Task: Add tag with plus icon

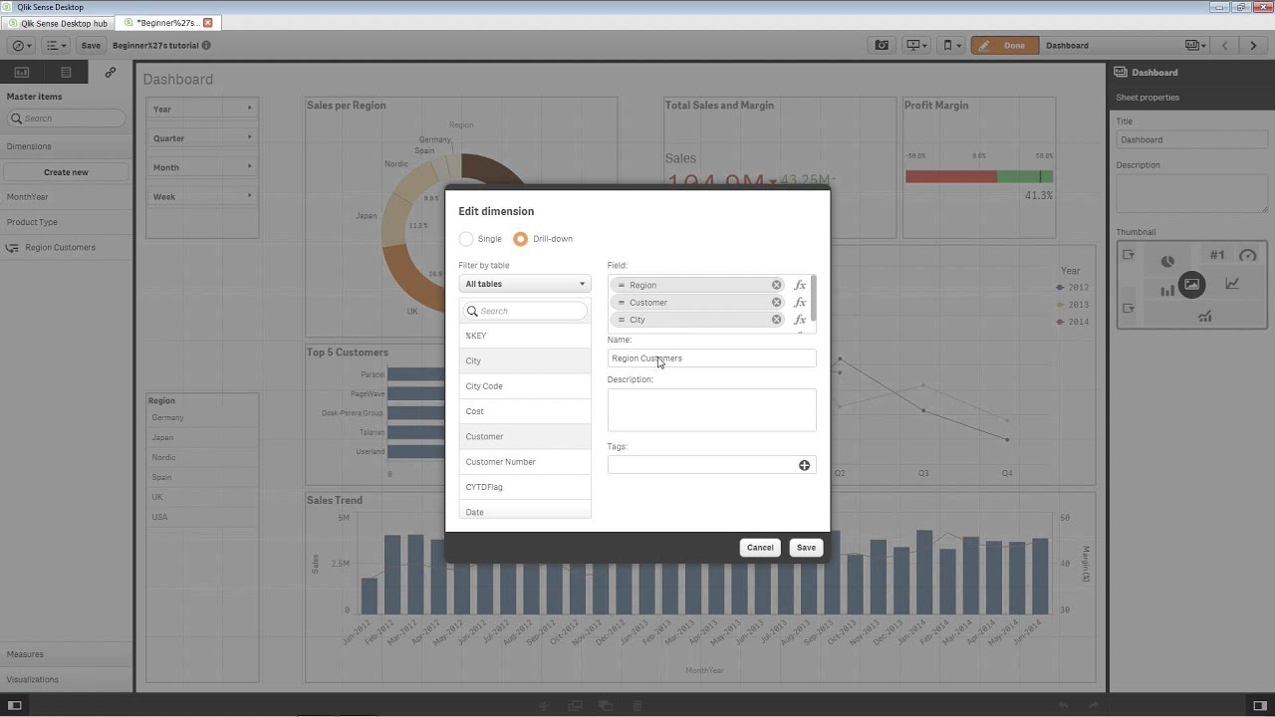Action: click(804, 465)
